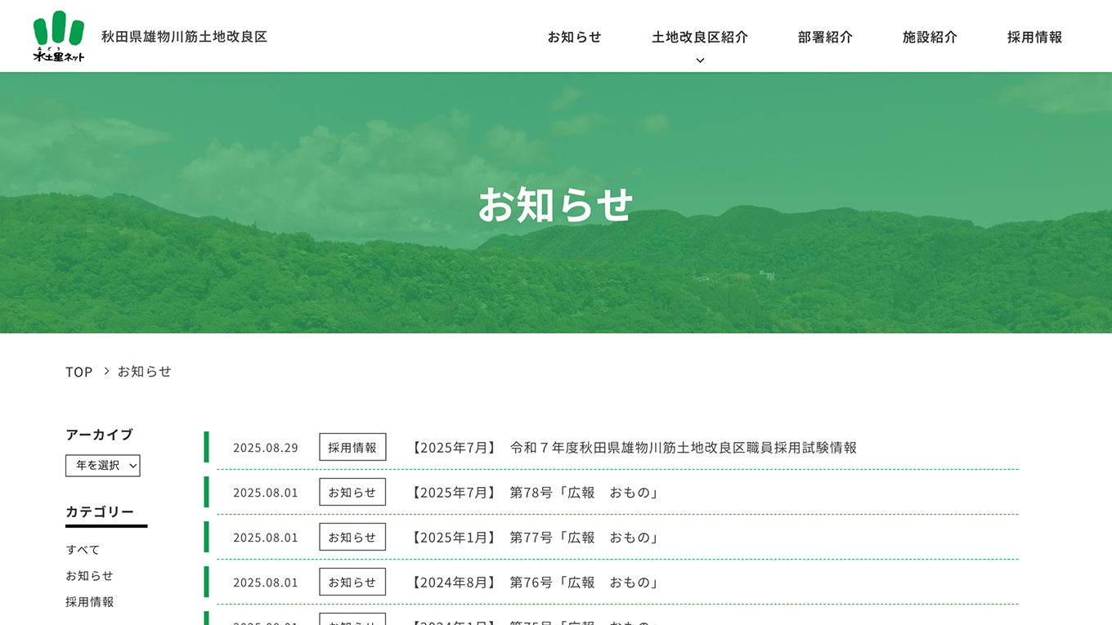This screenshot has height=625, width=1112.
Task: Open the 年を選択 archive dropdown
Action: (x=103, y=466)
